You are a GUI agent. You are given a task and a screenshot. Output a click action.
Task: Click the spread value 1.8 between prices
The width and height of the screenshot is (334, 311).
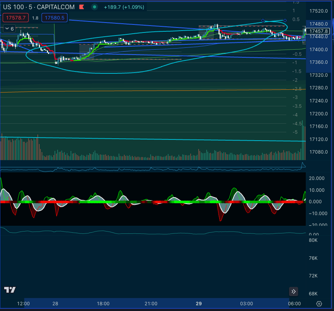point(35,18)
